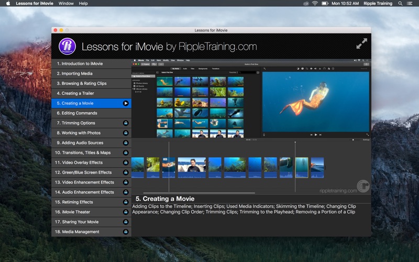Click the play icon on Creating a Movie
Screen dimensions: 419x262
(126, 103)
